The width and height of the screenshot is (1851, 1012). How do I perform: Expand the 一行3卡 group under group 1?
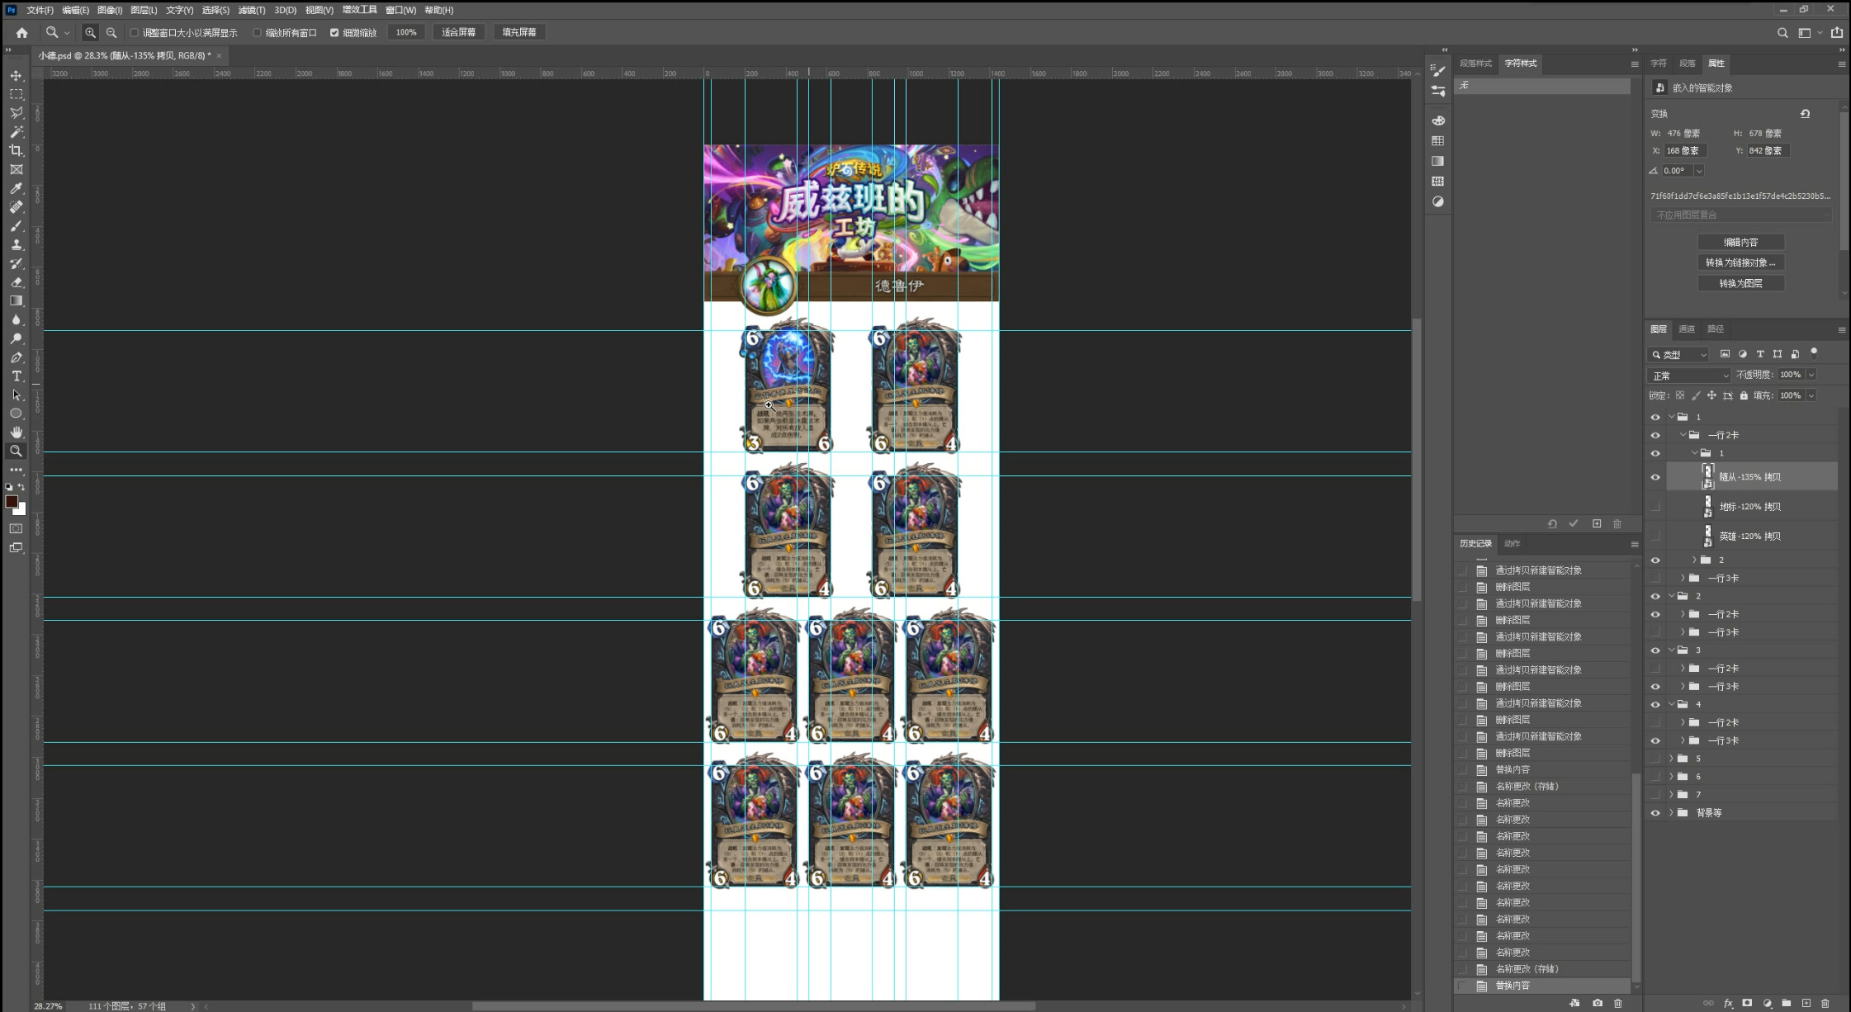pyautogui.click(x=1683, y=578)
